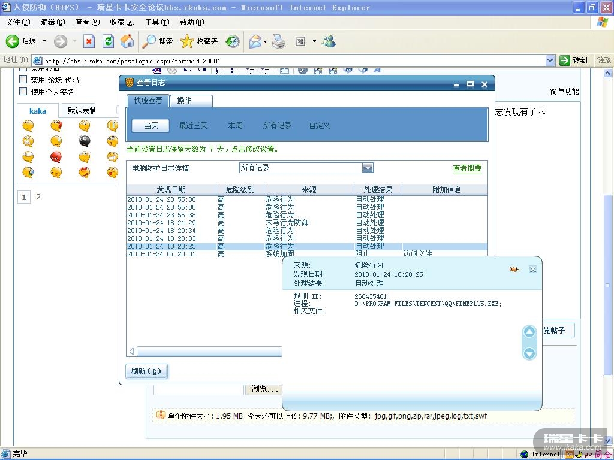This screenshot has height=460, width=614.
Task: Click the 点击修改设置 retention settings link
Action: pyautogui.click(x=255, y=149)
